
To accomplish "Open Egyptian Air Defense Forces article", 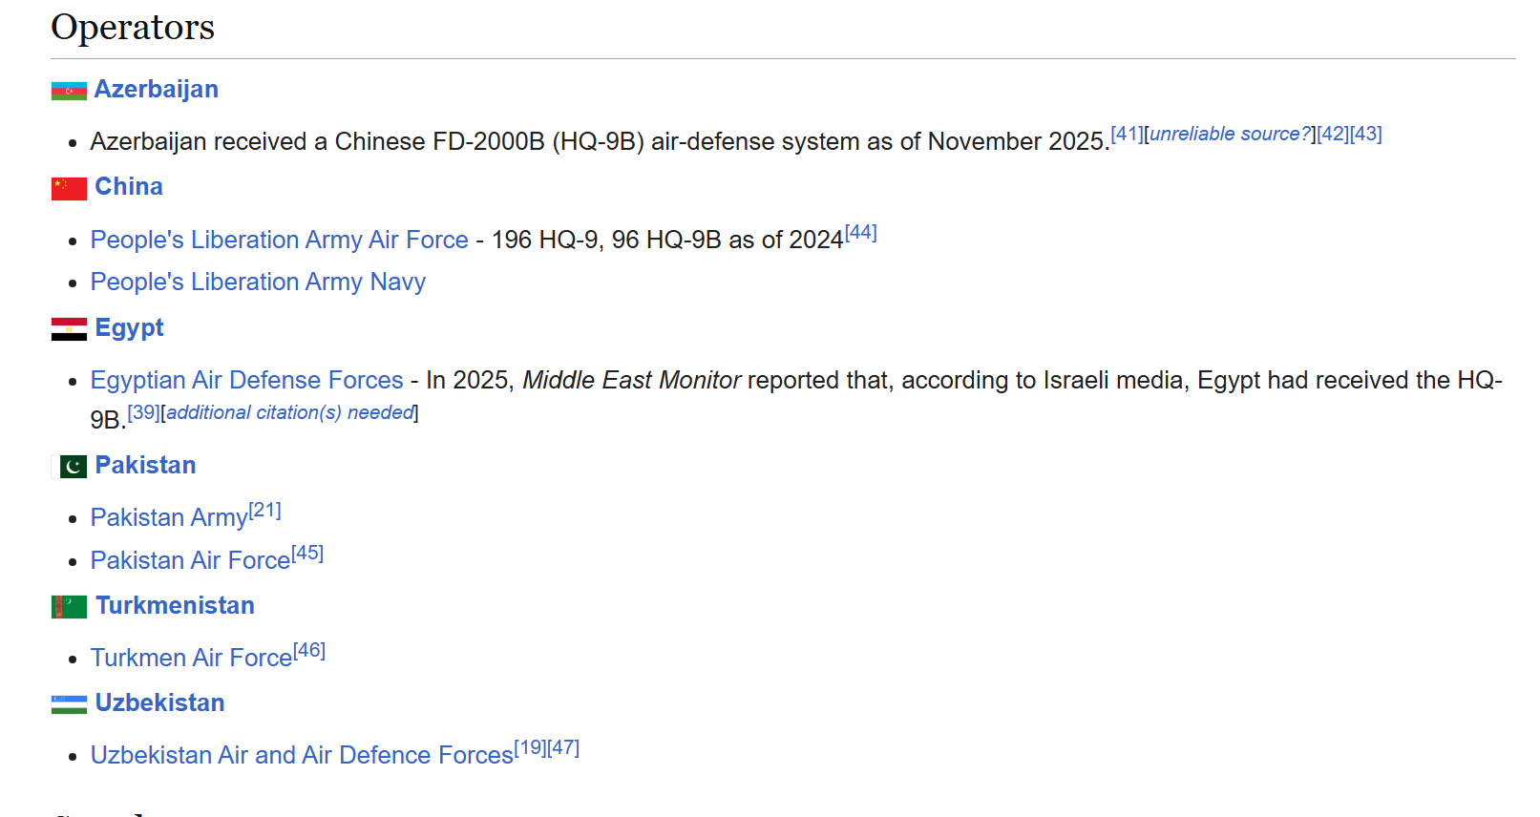I will [247, 380].
